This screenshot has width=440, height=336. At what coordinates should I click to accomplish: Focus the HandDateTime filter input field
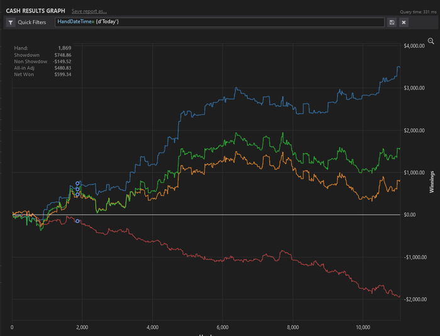pyautogui.click(x=220, y=23)
